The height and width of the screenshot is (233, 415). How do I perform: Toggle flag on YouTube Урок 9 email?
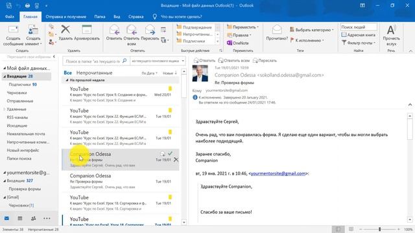[170, 89]
